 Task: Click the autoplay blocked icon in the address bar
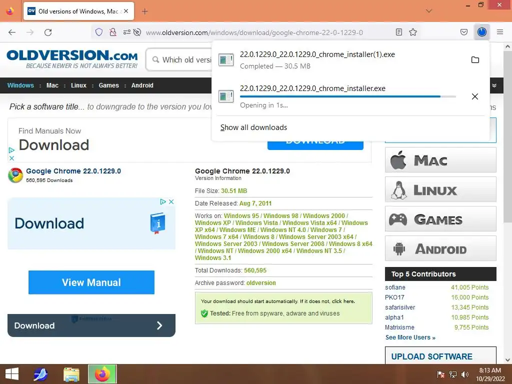(137, 32)
